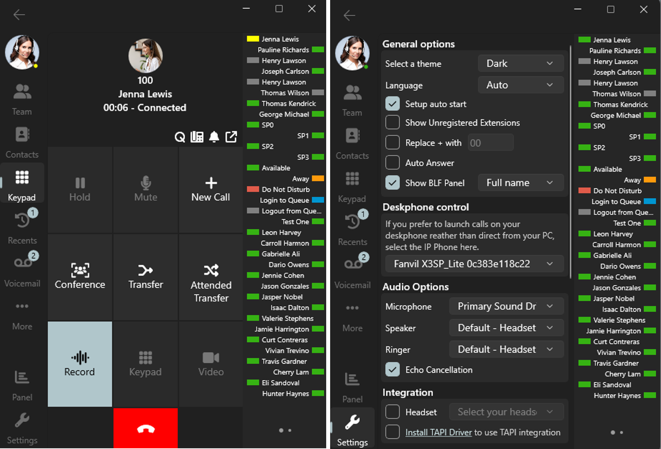Go back with the settings window arrow
Viewport: 661px width, 449px height.
(x=349, y=15)
